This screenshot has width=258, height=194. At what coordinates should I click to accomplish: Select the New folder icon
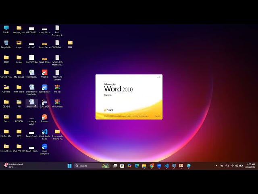coord(19,89)
